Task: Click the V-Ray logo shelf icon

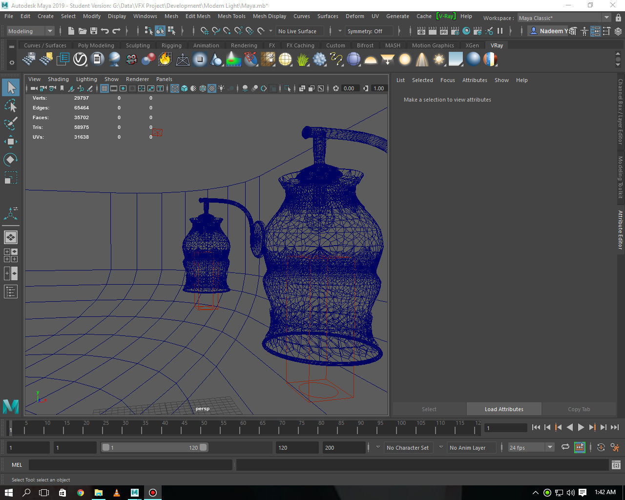Action: [x=80, y=60]
